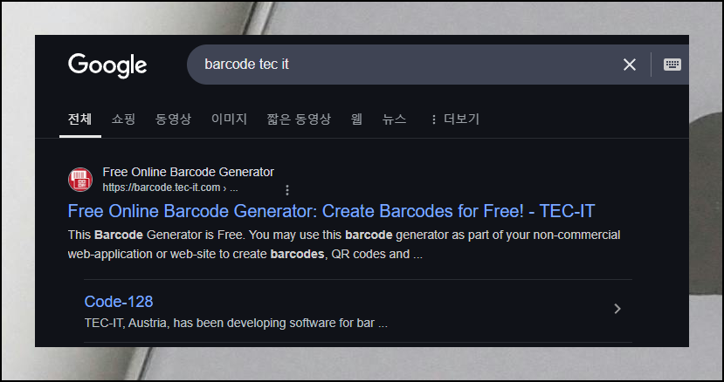Screen dimensions: 724x382
Task: Select the 전체 tab
Action: [79, 119]
